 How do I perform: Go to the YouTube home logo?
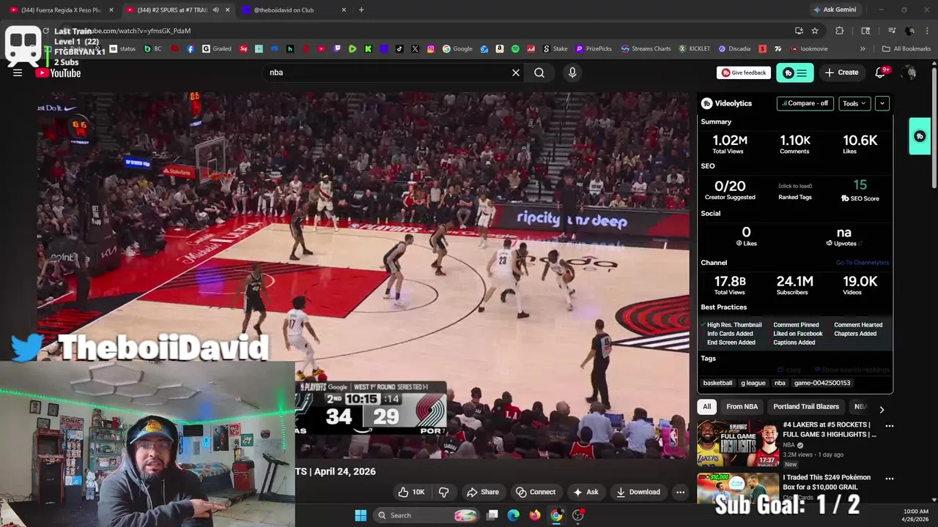pyautogui.click(x=58, y=72)
